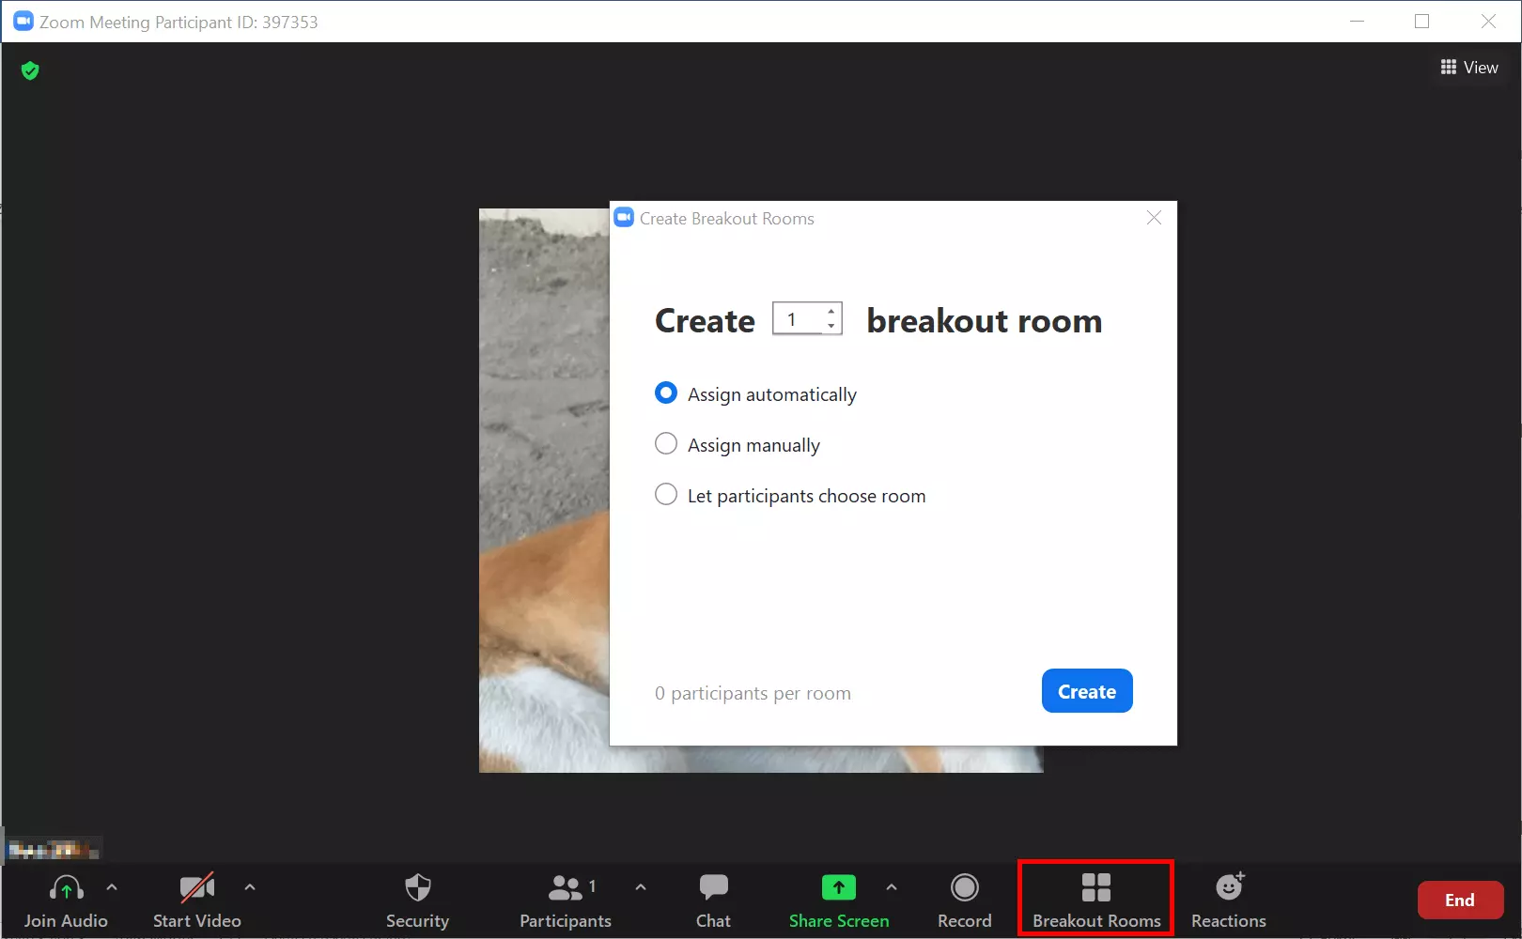This screenshot has width=1522, height=939.
Task: Click the blue Create button
Action: pyautogui.click(x=1087, y=691)
